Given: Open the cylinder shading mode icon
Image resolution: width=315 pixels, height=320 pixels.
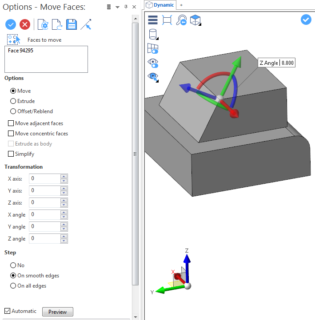Looking at the screenshot, I should (153, 34).
